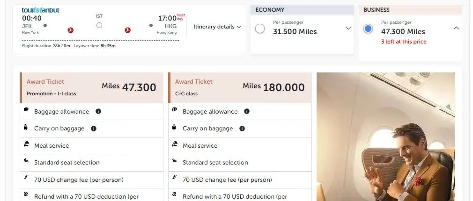Expand the Economy fare chevron
This screenshot has width=473, height=201.
(x=348, y=28)
